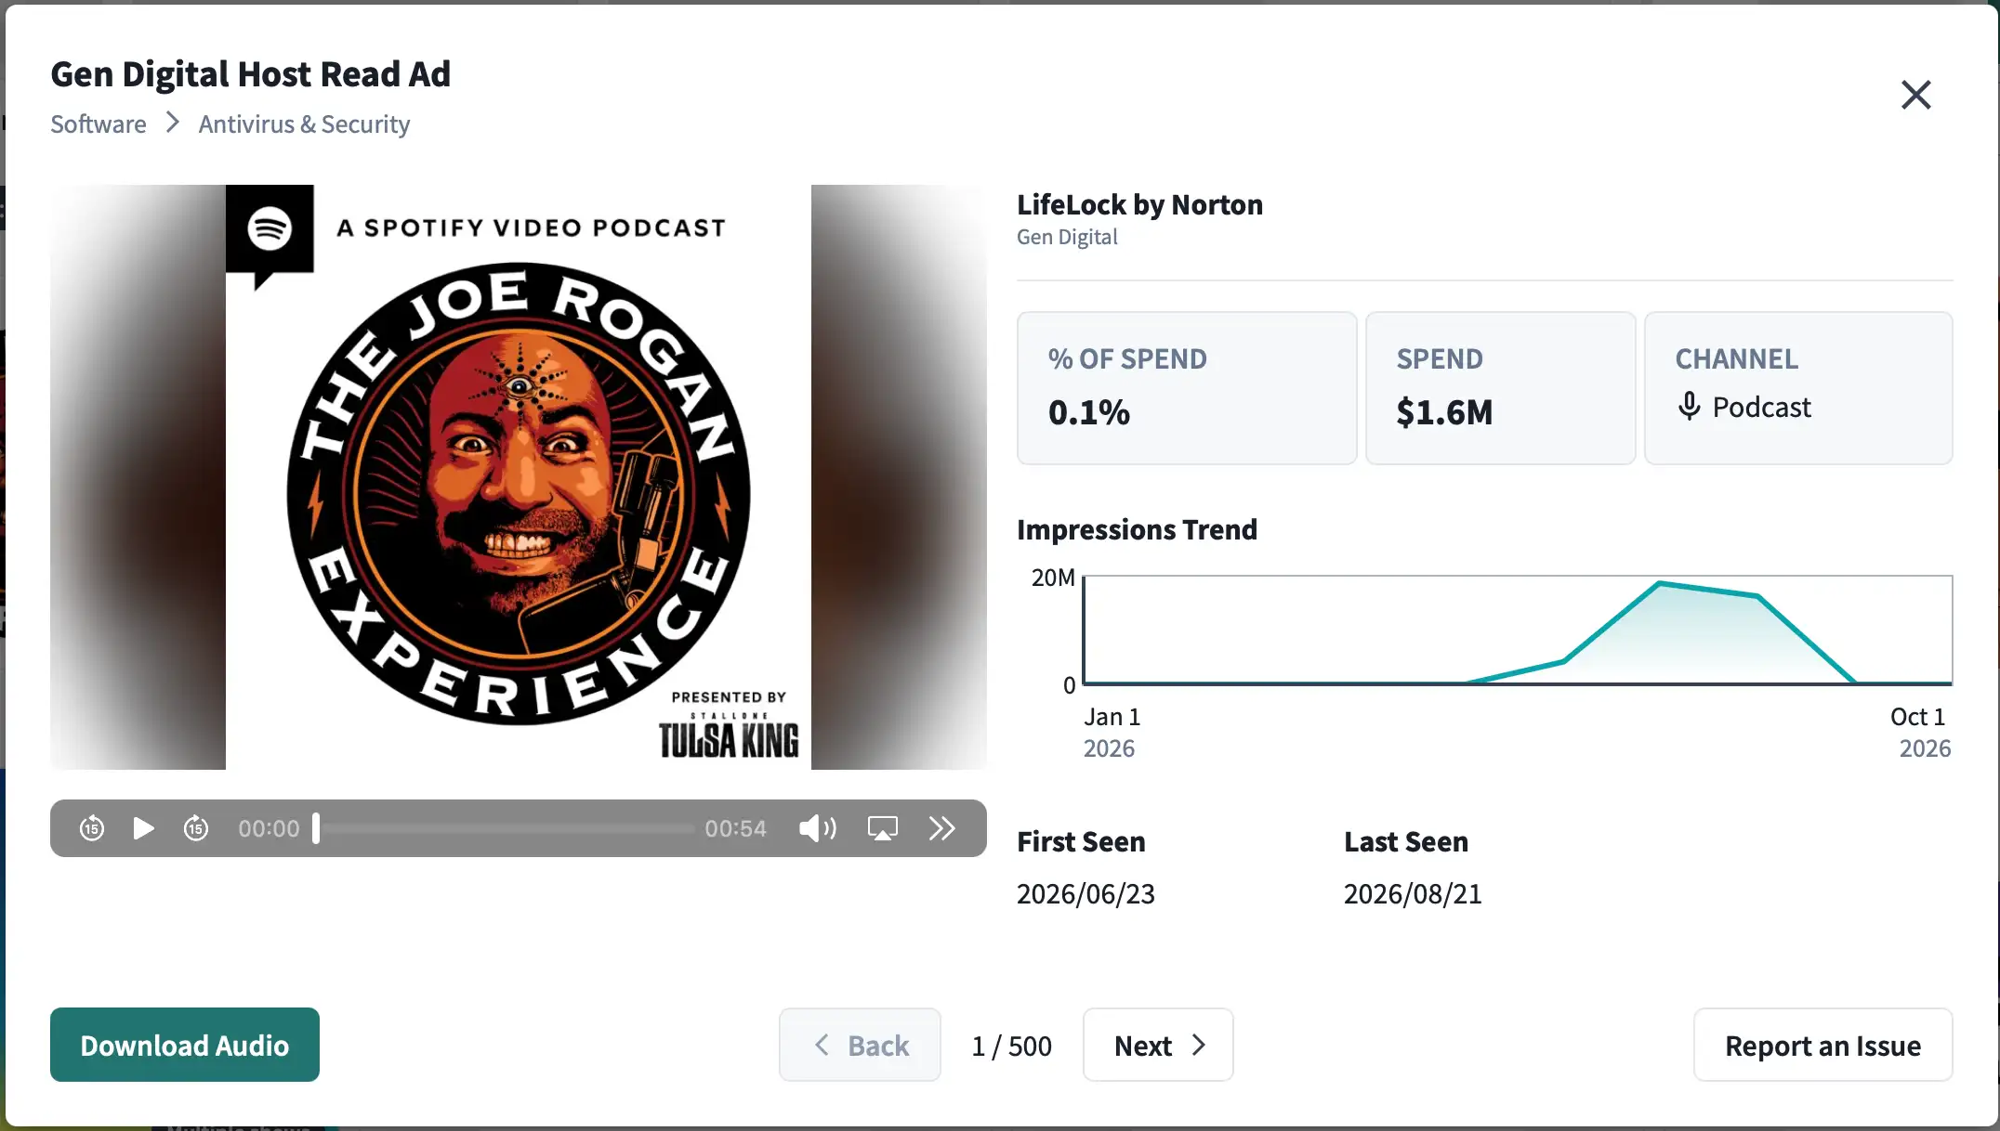Click the Gen Digital advertiser name
Image resolution: width=2000 pixels, height=1131 pixels.
coord(1067,237)
